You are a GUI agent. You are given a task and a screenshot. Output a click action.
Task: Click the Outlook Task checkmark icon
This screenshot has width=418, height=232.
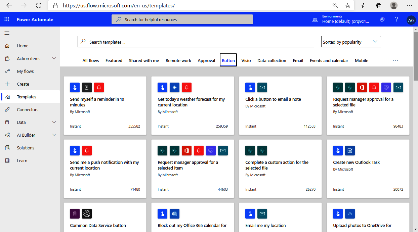pos(350,151)
